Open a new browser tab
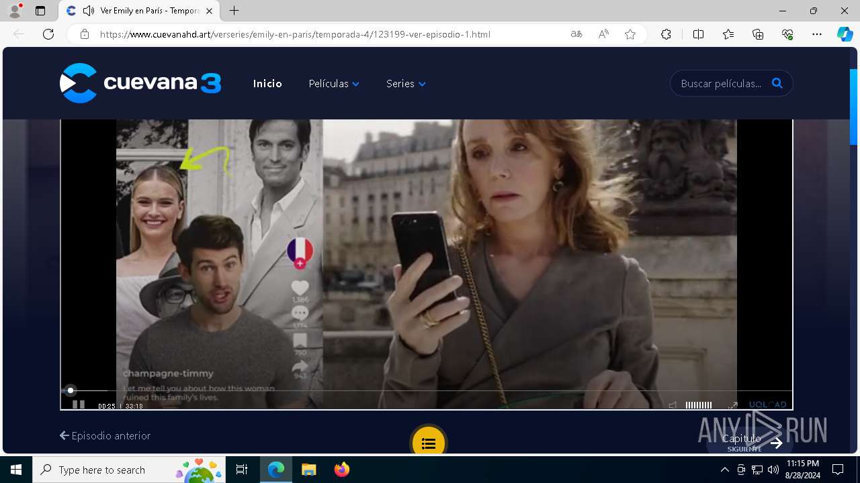The image size is (860, 483). pos(234,11)
